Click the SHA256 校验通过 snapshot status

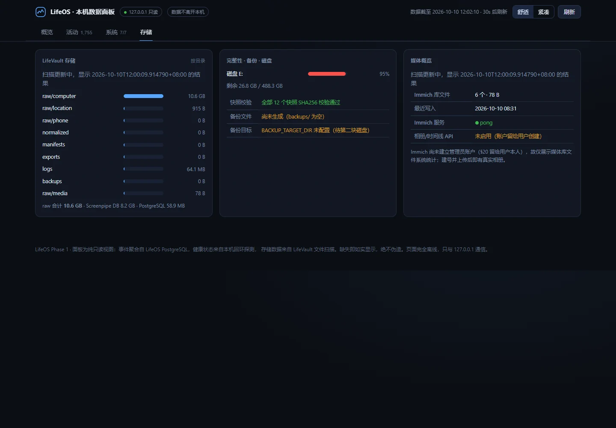click(301, 103)
